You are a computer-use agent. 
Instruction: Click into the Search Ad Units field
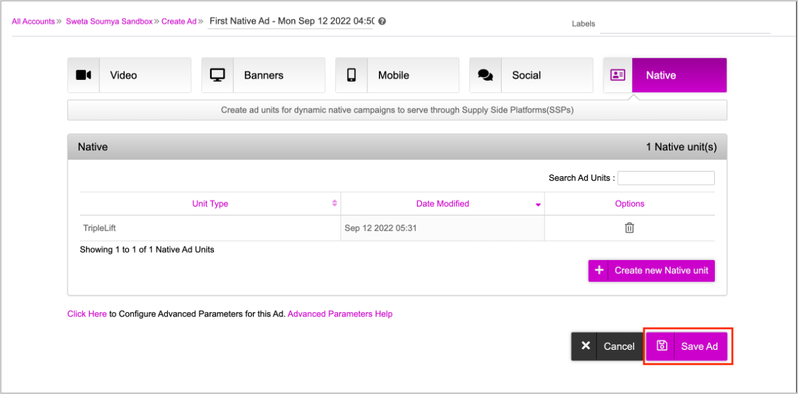pyautogui.click(x=665, y=178)
